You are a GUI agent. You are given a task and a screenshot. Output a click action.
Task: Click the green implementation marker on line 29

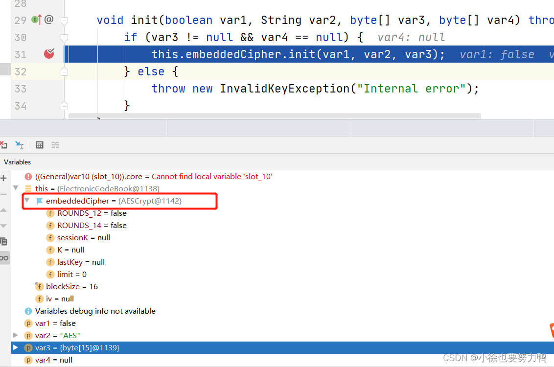click(35, 20)
